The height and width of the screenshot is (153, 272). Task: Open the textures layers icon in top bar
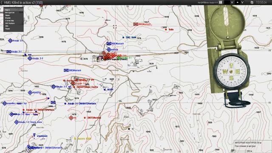(252, 3)
